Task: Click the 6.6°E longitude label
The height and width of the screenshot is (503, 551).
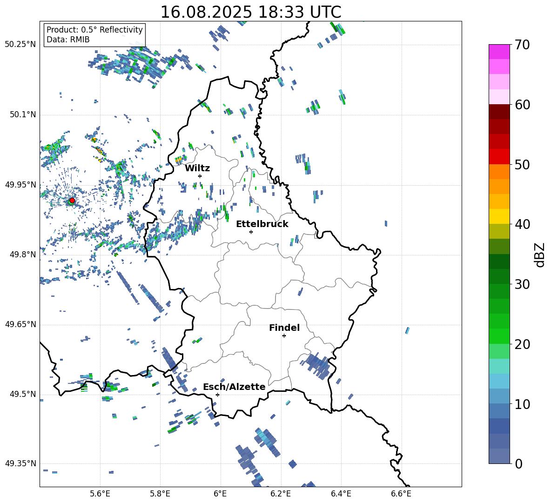Action: click(x=401, y=494)
